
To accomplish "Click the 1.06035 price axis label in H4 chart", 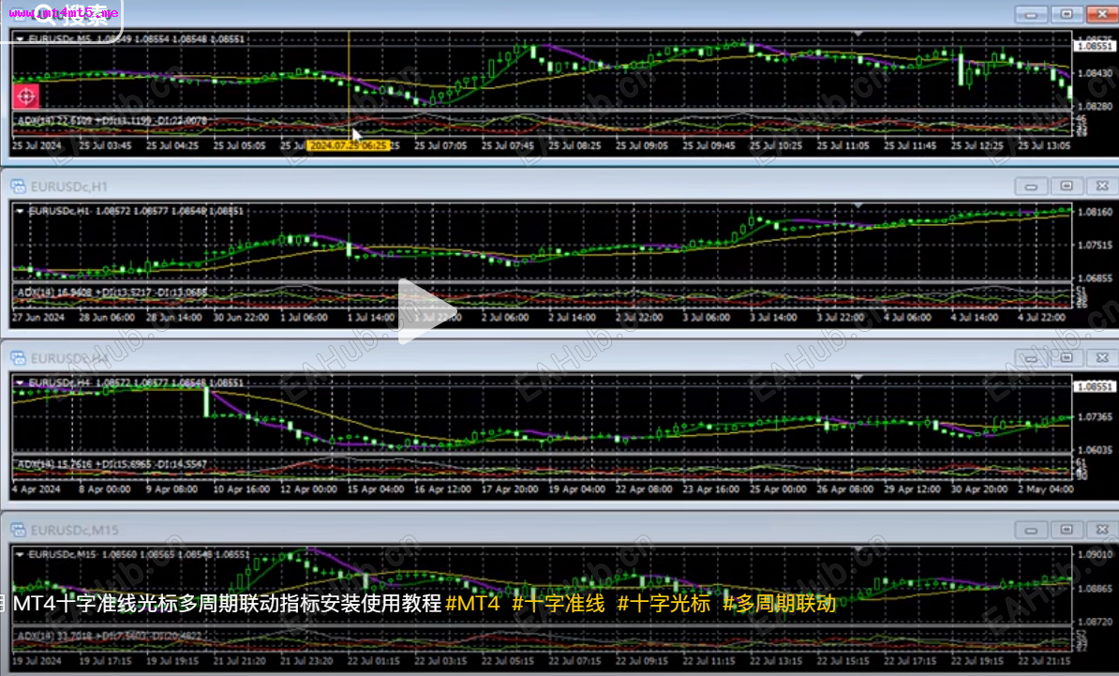I will tap(1095, 450).
